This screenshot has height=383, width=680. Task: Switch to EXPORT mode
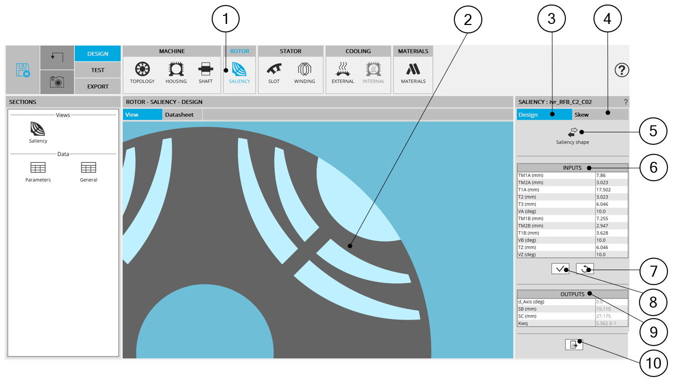(x=98, y=86)
